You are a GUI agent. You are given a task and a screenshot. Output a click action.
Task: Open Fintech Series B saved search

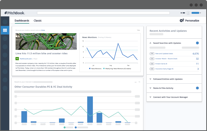(x=161, y=64)
